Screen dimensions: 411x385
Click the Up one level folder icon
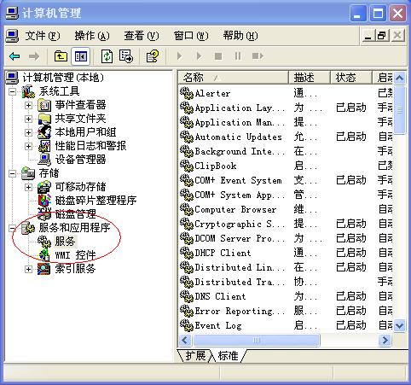pos(61,56)
